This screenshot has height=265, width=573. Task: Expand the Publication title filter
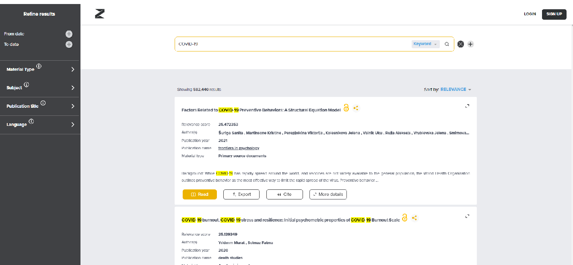tap(73, 106)
